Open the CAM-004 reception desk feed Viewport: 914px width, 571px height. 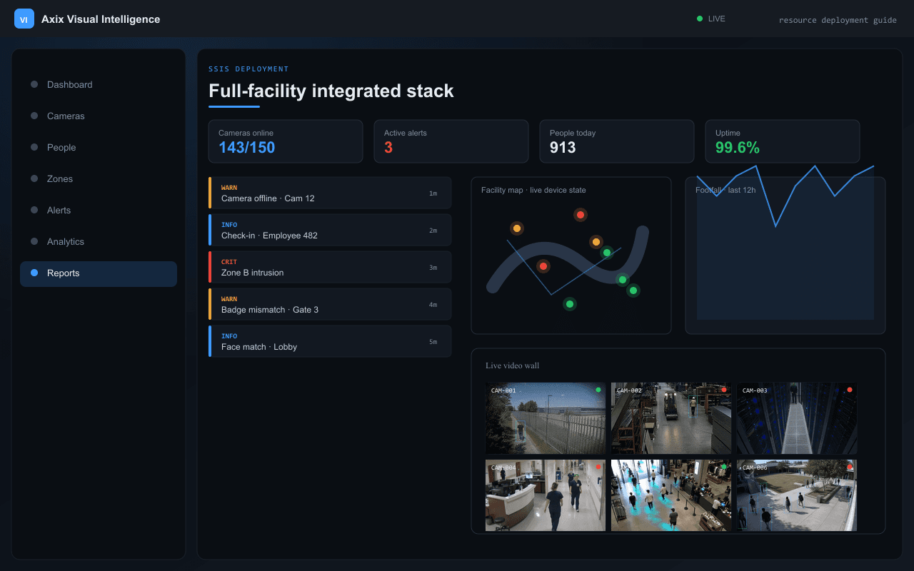pos(546,495)
